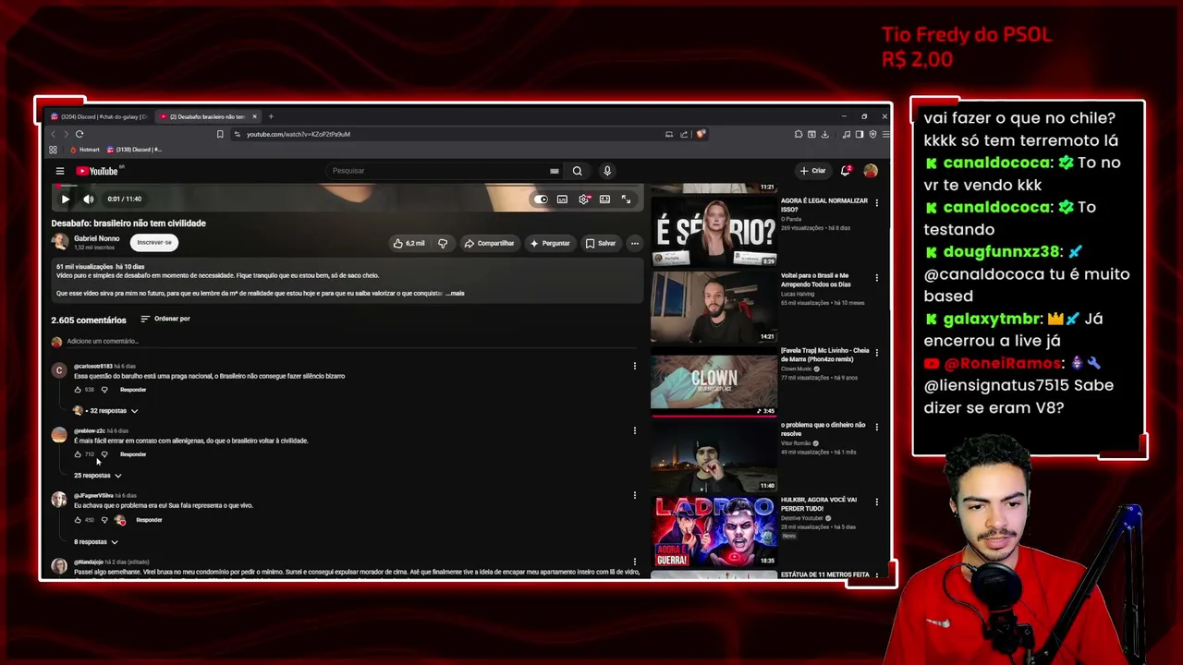Create content with the Criar button
Image resolution: width=1183 pixels, height=665 pixels.
[x=813, y=171]
